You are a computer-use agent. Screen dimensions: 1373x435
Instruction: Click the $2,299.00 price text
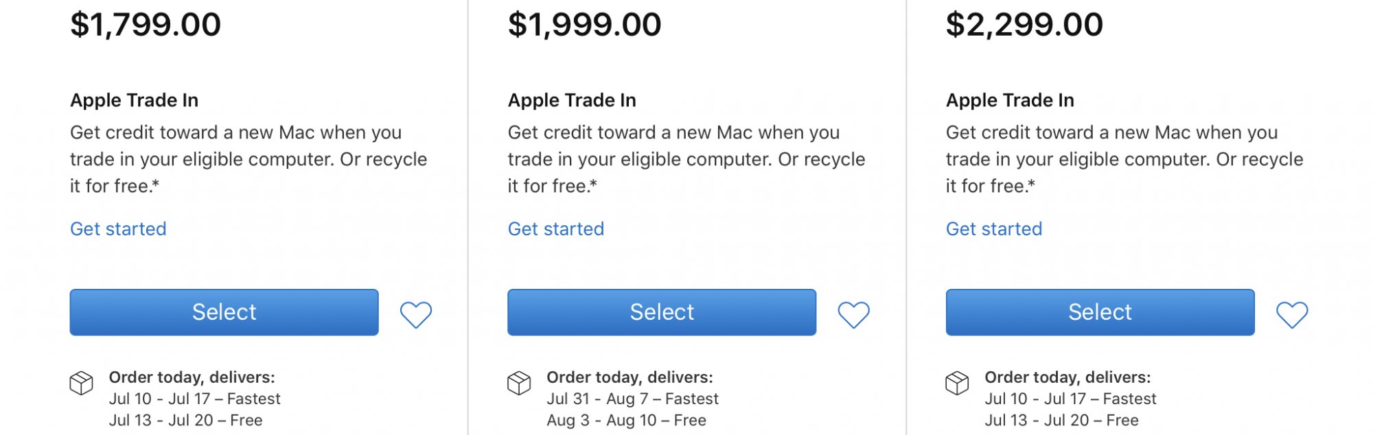[x=1024, y=25]
